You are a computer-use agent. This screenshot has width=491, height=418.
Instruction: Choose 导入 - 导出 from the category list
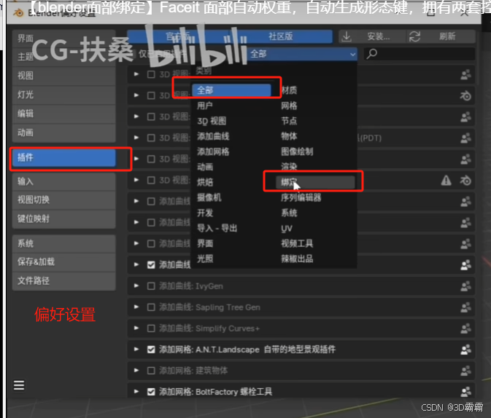[217, 228]
